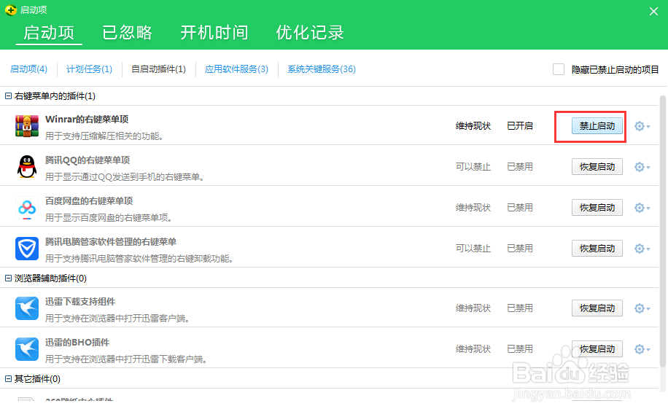Click 恢复启动 for 腾讯电脑管家软件管理
This screenshot has height=417, width=668.
(597, 249)
